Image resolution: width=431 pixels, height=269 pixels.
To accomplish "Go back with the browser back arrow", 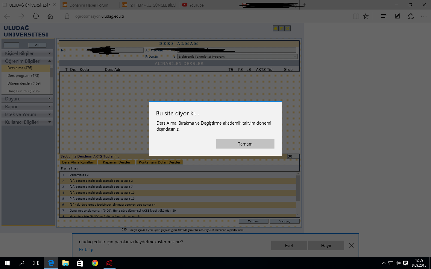I will click(x=7, y=16).
